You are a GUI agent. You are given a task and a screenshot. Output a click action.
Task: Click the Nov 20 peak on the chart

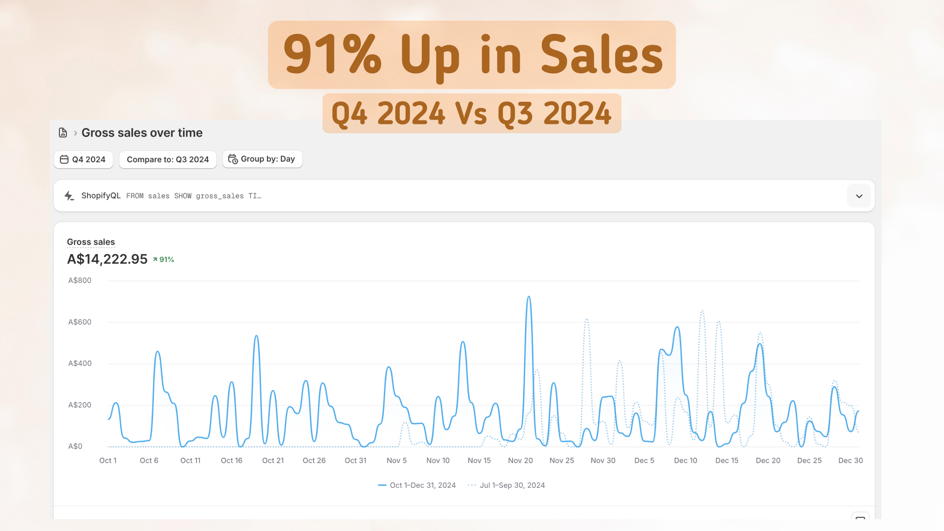click(529, 297)
